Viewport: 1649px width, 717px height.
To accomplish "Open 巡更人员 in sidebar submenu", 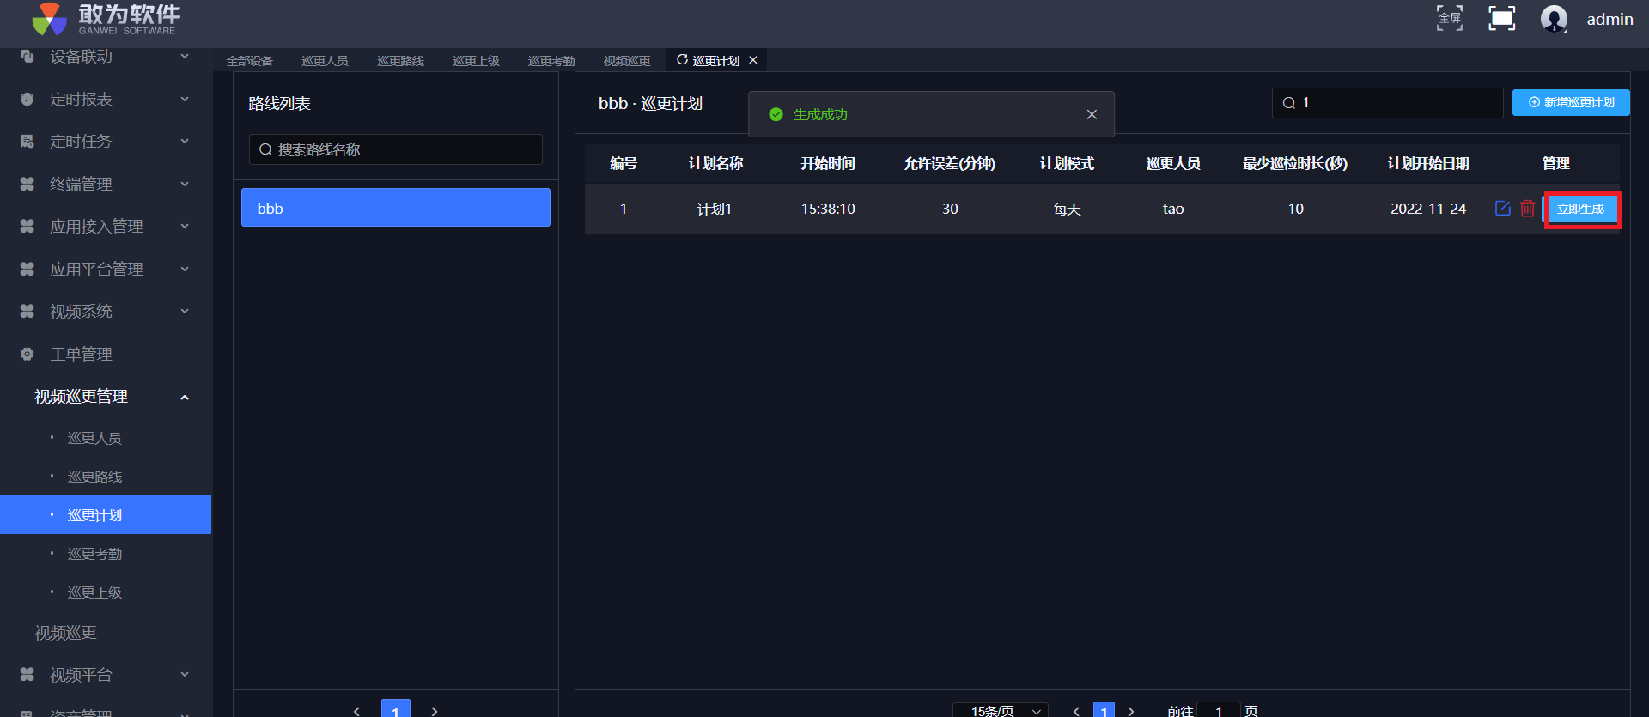I will click(x=94, y=438).
